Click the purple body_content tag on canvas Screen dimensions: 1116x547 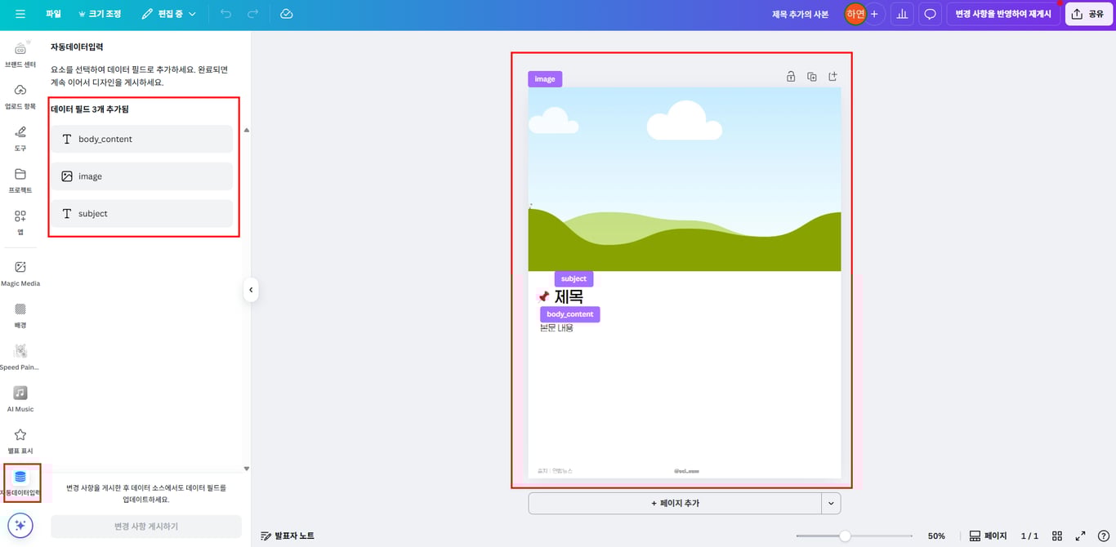coord(570,314)
